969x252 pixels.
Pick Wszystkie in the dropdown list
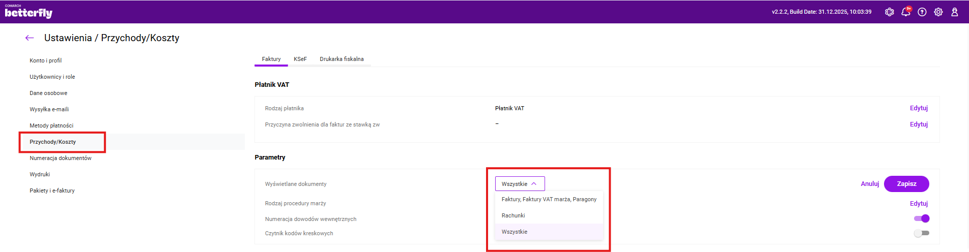point(515,232)
